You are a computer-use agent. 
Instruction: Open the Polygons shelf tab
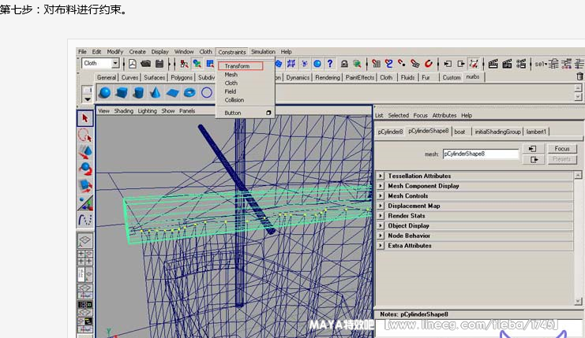(181, 78)
